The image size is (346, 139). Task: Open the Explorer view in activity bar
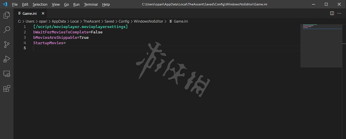click(6, 15)
